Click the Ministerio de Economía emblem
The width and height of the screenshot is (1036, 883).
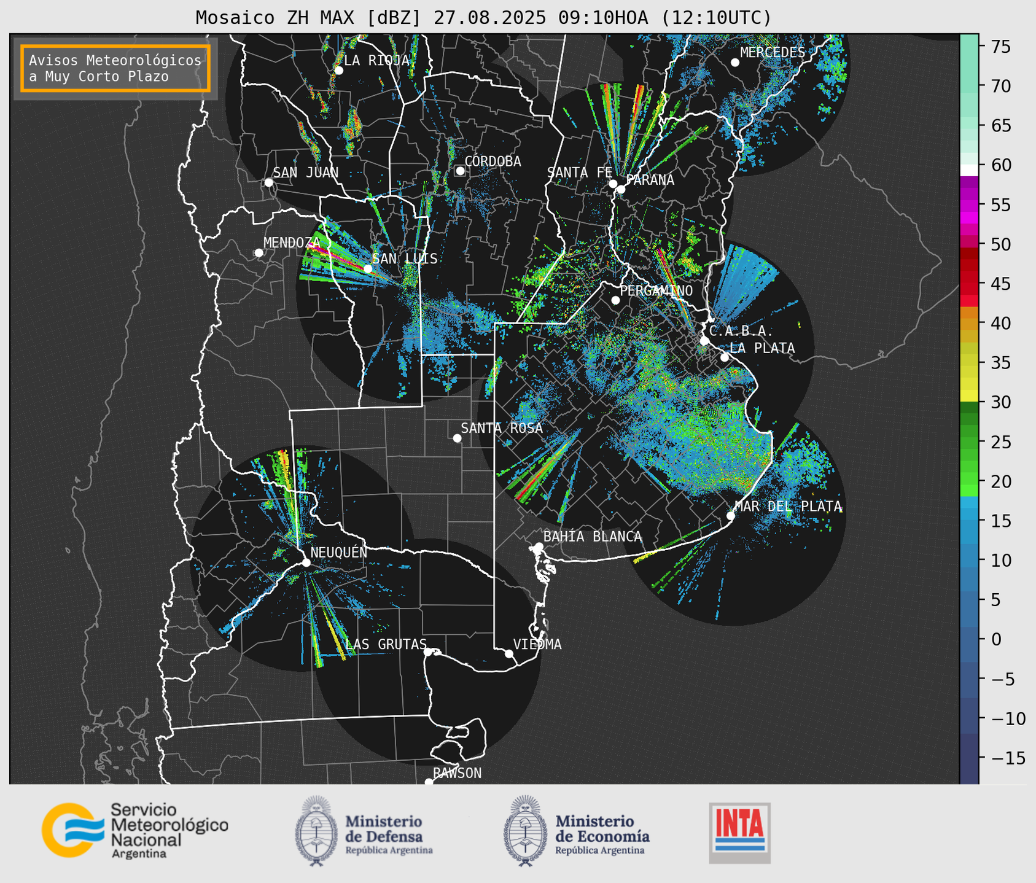(x=525, y=831)
